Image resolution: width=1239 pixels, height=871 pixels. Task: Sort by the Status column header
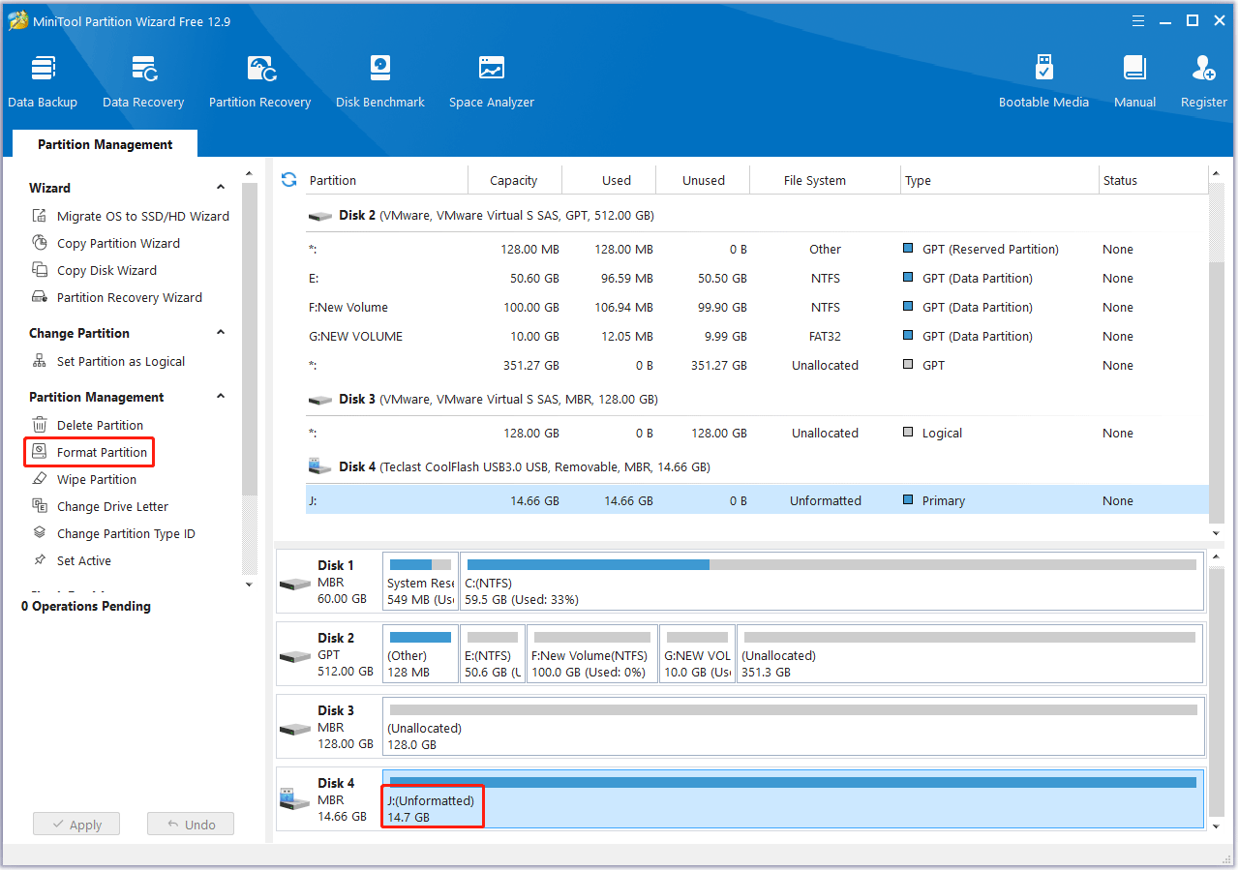1153,180
